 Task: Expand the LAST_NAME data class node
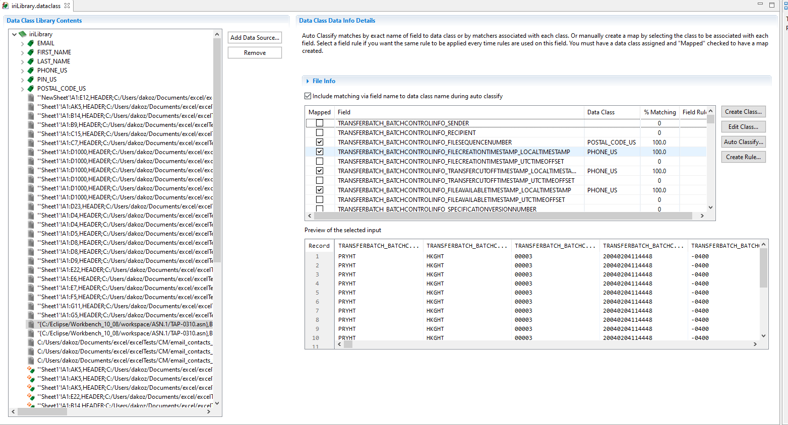pos(22,62)
